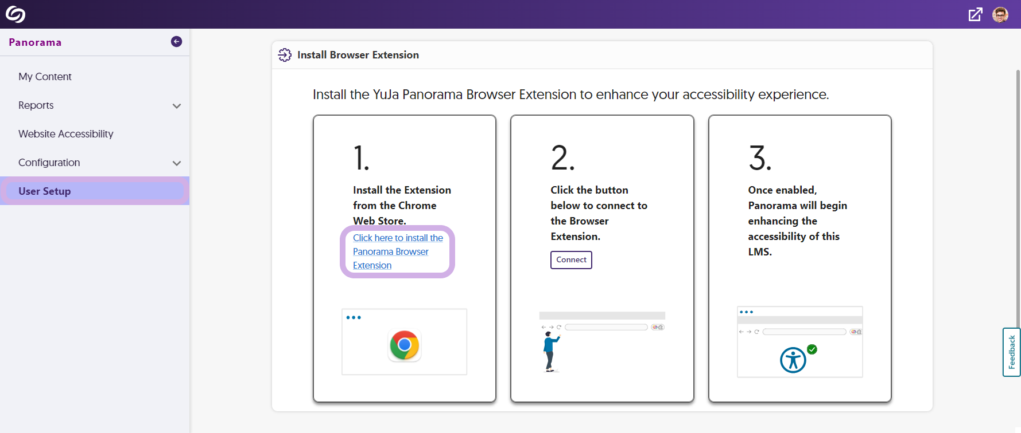Click the browser connect illustration in step 2

(602, 342)
